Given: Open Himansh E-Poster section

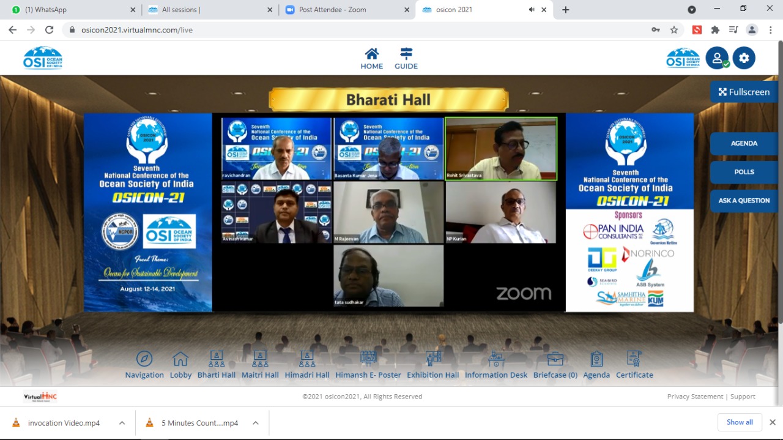Looking at the screenshot, I should click(x=368, y=359).
